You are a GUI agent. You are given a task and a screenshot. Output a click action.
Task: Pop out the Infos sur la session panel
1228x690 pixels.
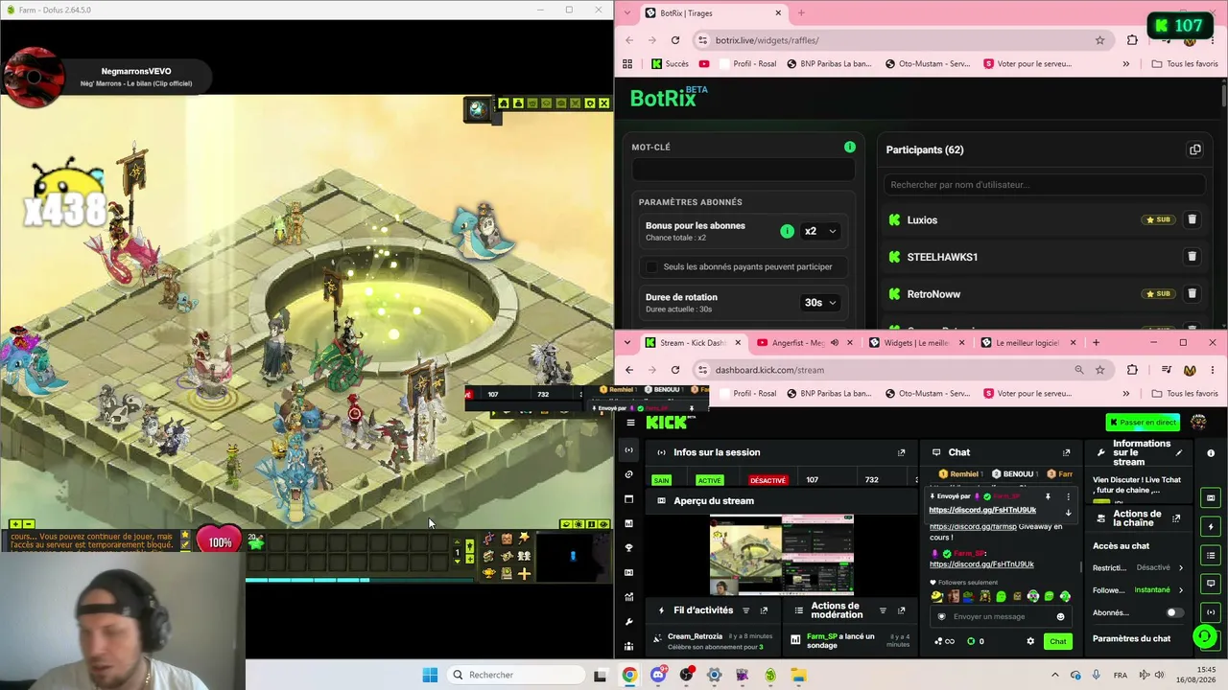tap(901, 452)
